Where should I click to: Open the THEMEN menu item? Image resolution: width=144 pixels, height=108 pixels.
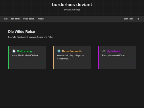[41, 19]
